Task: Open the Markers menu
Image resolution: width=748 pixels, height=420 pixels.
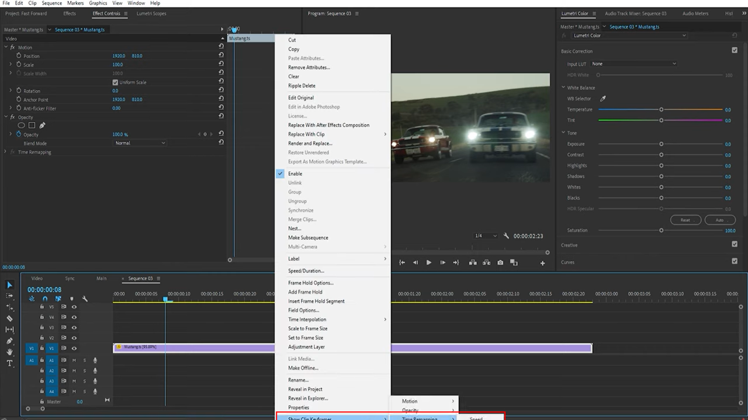Action: [75, 3]
